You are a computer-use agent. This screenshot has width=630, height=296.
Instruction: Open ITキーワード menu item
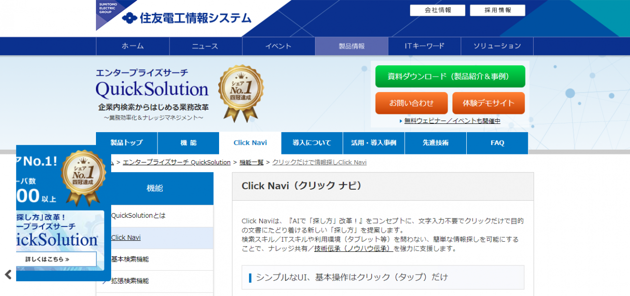point(424,46)
